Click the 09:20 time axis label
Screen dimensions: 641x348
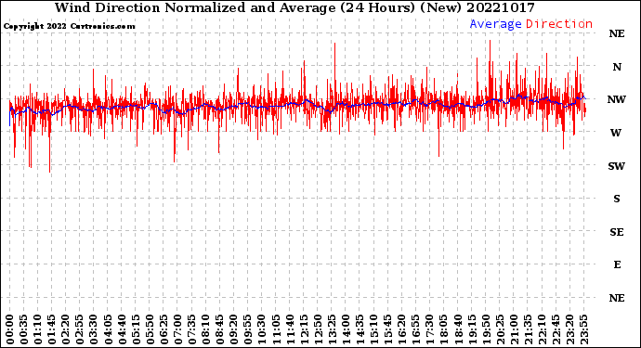[234, 329]
